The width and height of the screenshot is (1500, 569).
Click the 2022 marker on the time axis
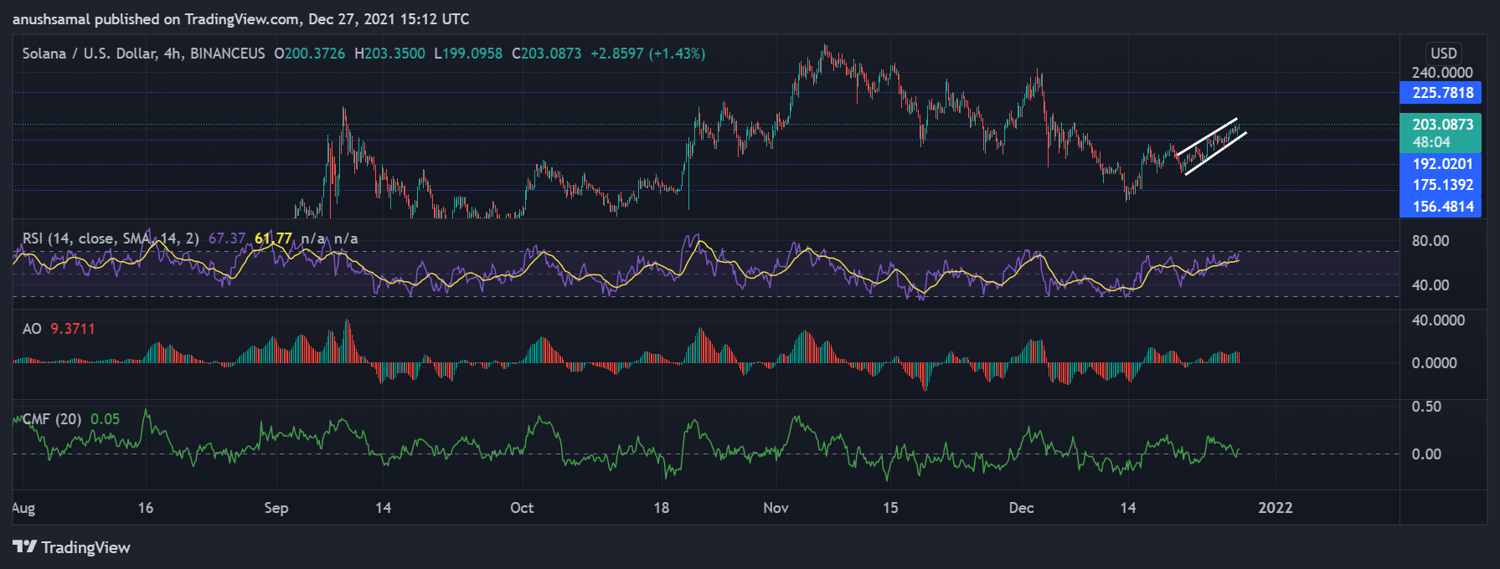click(x=1275, y=508)
